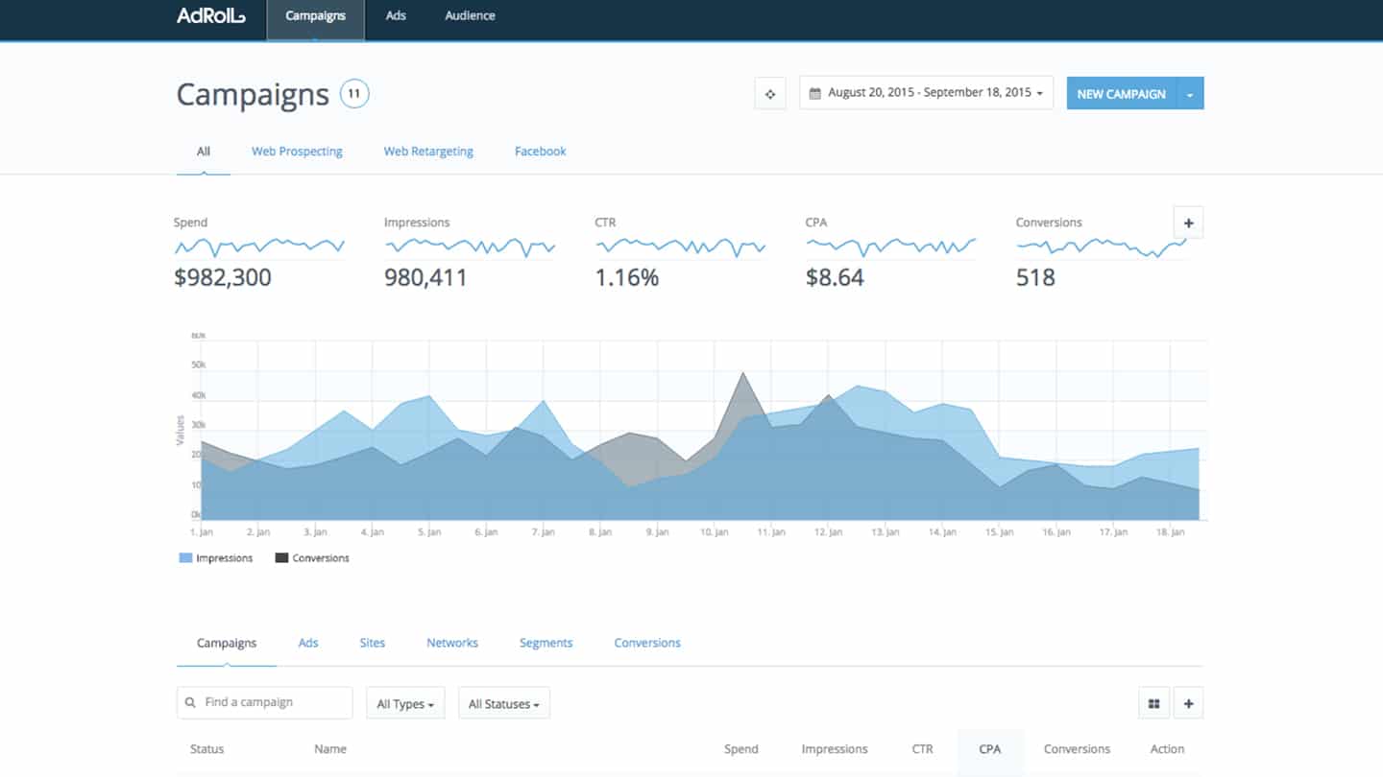Click the NEW CAMPAIGN button
The image size is (1383, 777).
point(1121,94)
